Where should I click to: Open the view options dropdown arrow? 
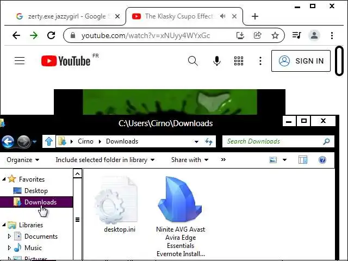(284, 160)
